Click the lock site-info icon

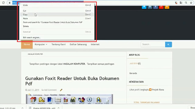[9, 3]
